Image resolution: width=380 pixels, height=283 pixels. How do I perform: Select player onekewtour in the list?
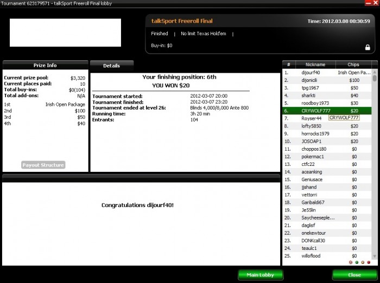pos(327,233)
